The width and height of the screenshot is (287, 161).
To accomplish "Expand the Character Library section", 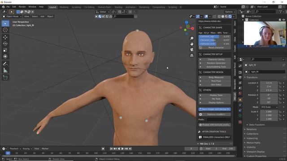I will click(214, 59).
